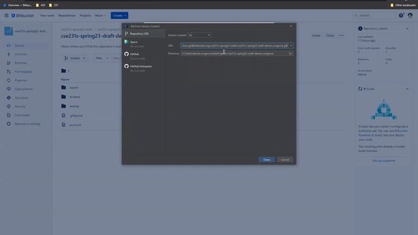Open the student folder in file list
Viewport: 418px width, 235px height.
[74, 97]
